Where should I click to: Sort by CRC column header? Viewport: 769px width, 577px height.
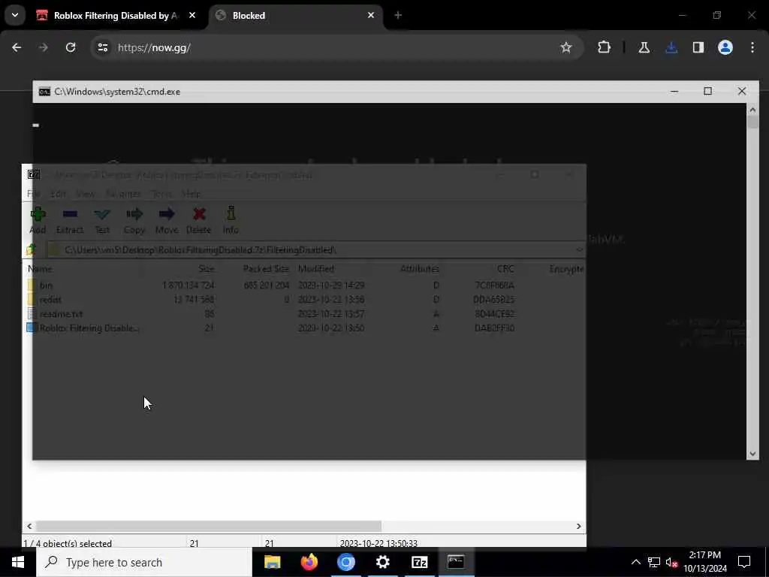(505, 269)
